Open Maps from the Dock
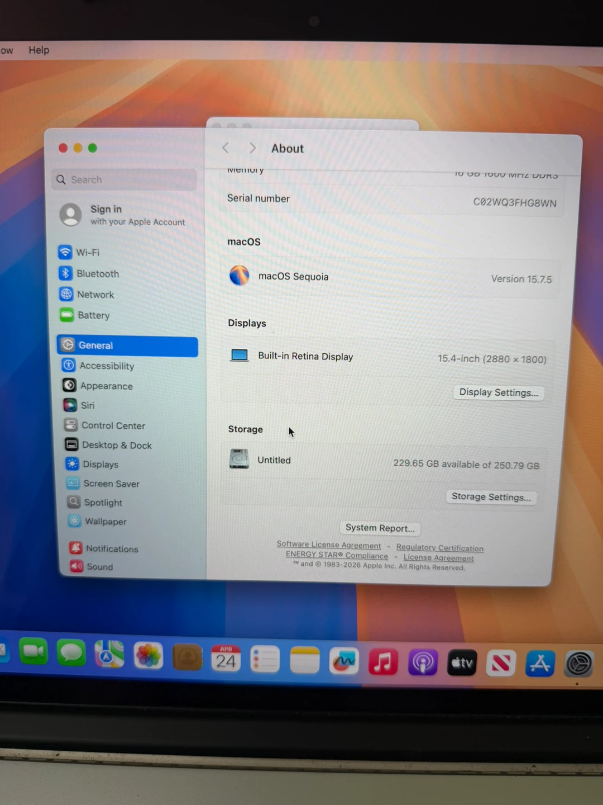 [x=109, y=654]
